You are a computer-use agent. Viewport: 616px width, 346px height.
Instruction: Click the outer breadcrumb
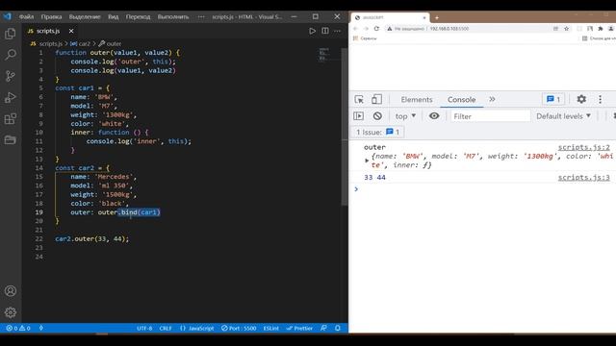110,44
